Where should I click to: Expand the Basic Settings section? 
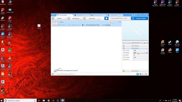pyautogui.click(x=135, y=46)
